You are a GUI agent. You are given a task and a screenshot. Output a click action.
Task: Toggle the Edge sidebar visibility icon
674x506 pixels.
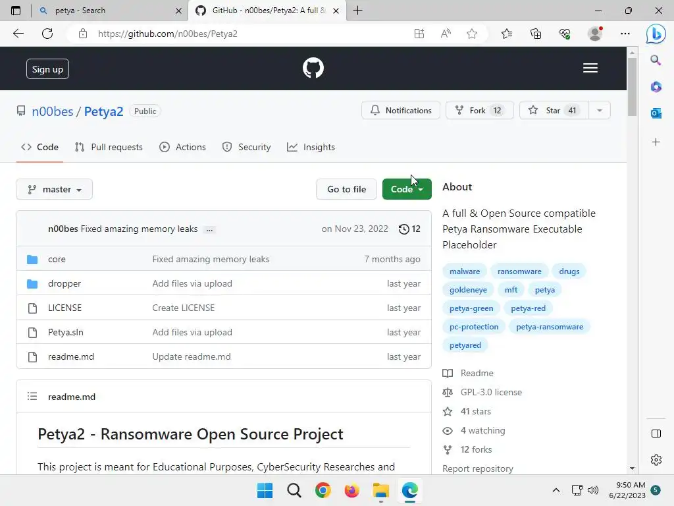[x=656, y=434]
